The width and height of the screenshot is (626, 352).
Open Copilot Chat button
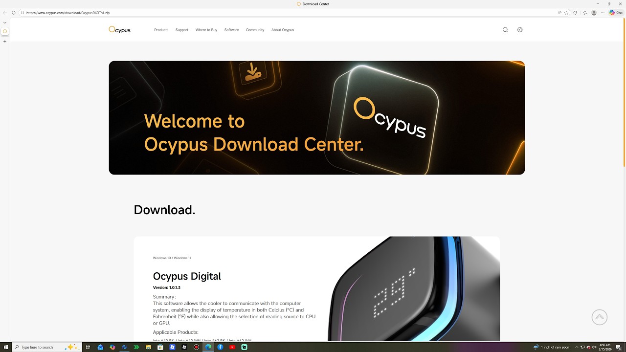[x=616, y=13]
